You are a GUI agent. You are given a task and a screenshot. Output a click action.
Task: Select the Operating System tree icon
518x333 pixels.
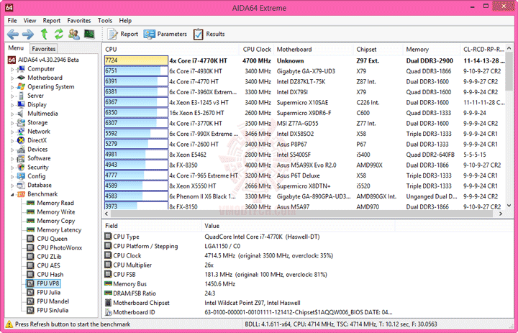[21, 86]
